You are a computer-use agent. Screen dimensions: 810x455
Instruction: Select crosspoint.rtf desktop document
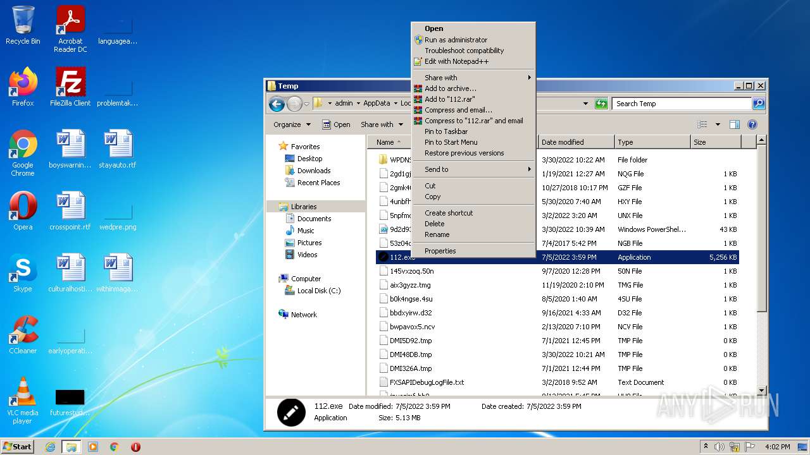(x=70, y=211)
